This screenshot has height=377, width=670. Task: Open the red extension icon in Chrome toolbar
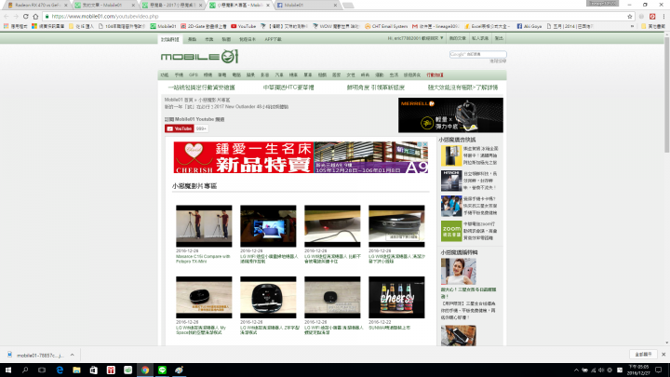(652, 16)
